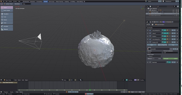Click the Decimate modifier type icon
Screen dimensions: 182x95
tap(150, 62)
